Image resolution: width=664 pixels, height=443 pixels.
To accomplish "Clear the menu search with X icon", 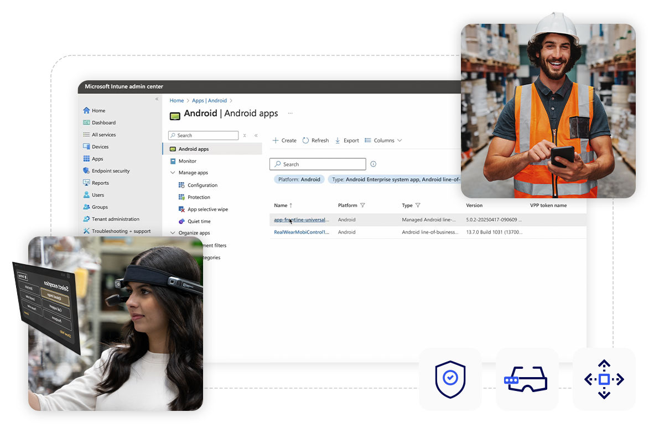I will 245,135.
